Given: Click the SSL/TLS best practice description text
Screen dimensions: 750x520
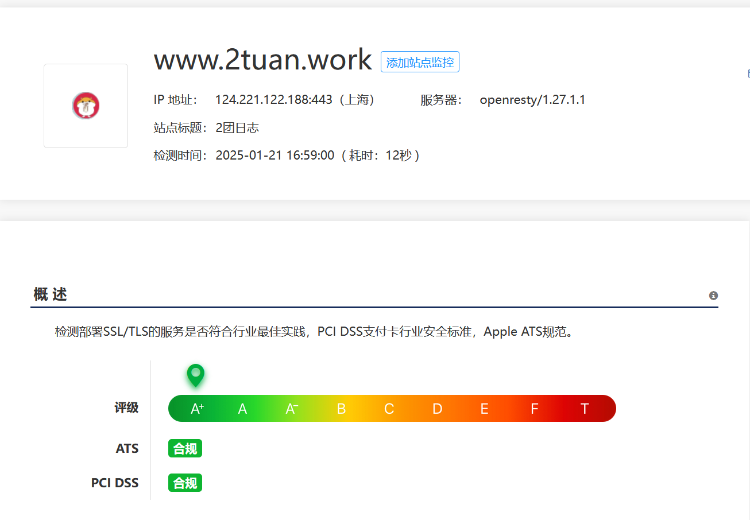Looking at the screenshot, I should pyautogui.click(x=315, y=332).
